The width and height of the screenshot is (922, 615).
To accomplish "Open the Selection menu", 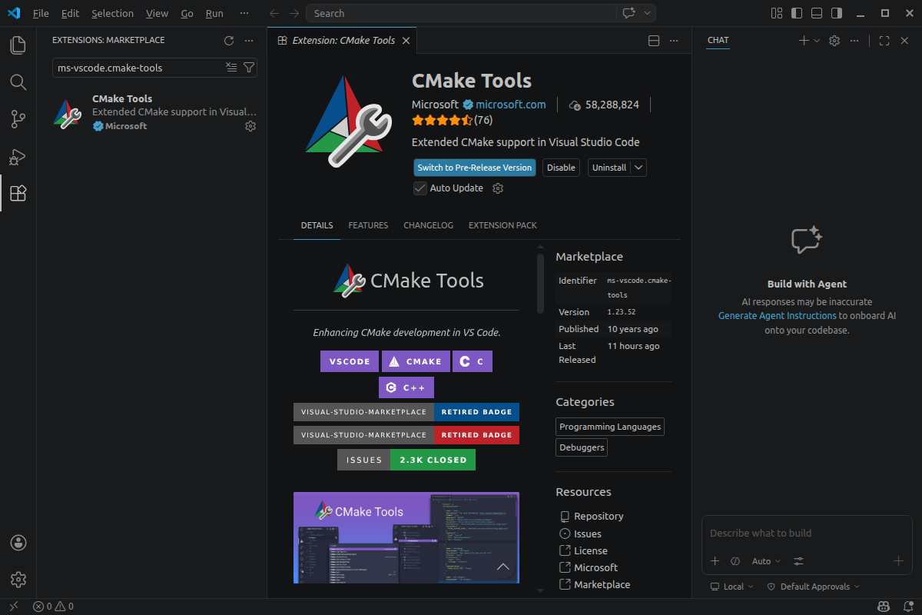I will point(112,13).
